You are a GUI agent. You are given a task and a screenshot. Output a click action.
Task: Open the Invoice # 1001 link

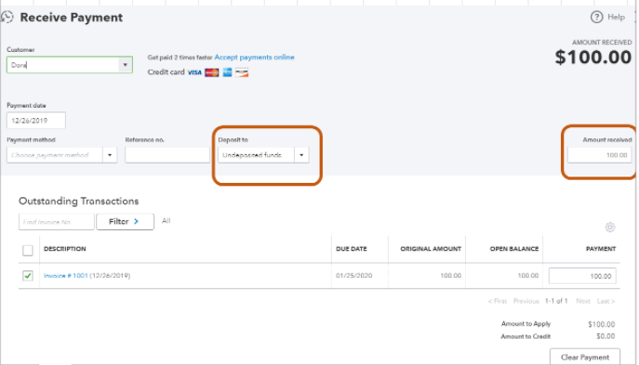(x=66, y=276)
